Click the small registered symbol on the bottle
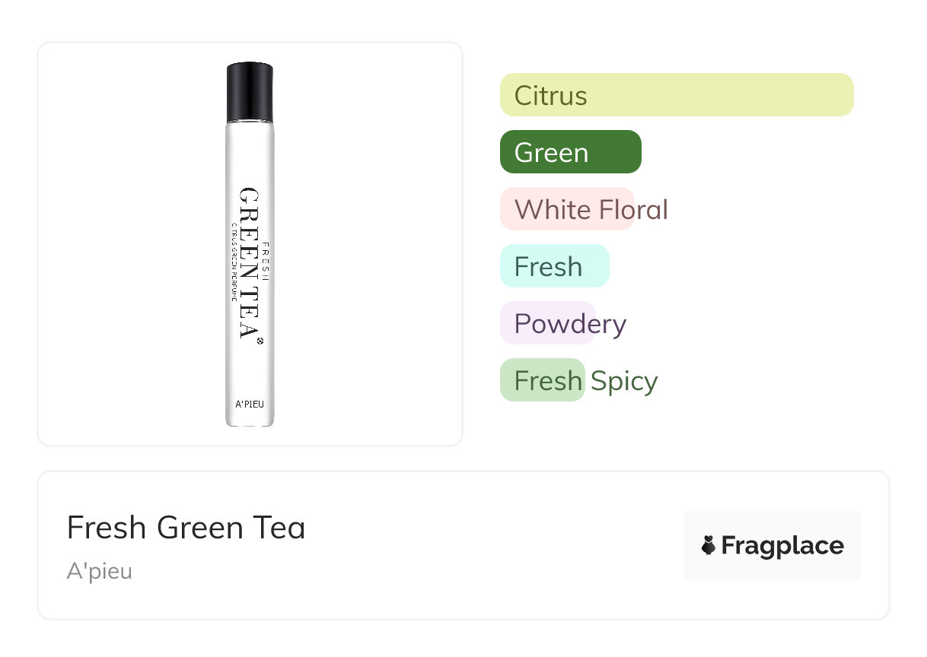Image resolution: width=927 pixels, height=657 pixels. (260, 341)
